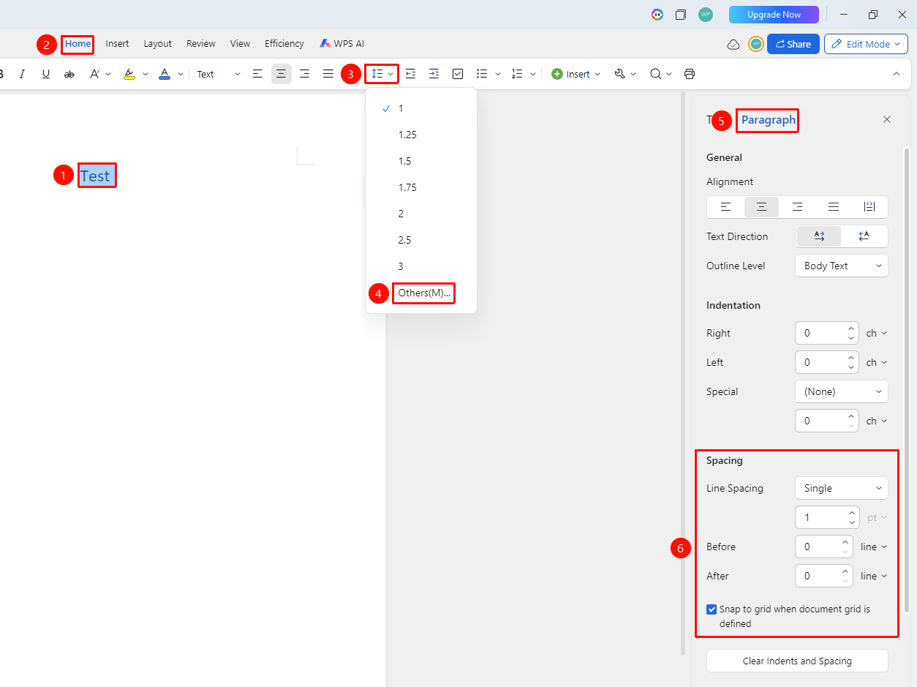
Task: Open the Outline Level dropdown
Action: point(842,266)
